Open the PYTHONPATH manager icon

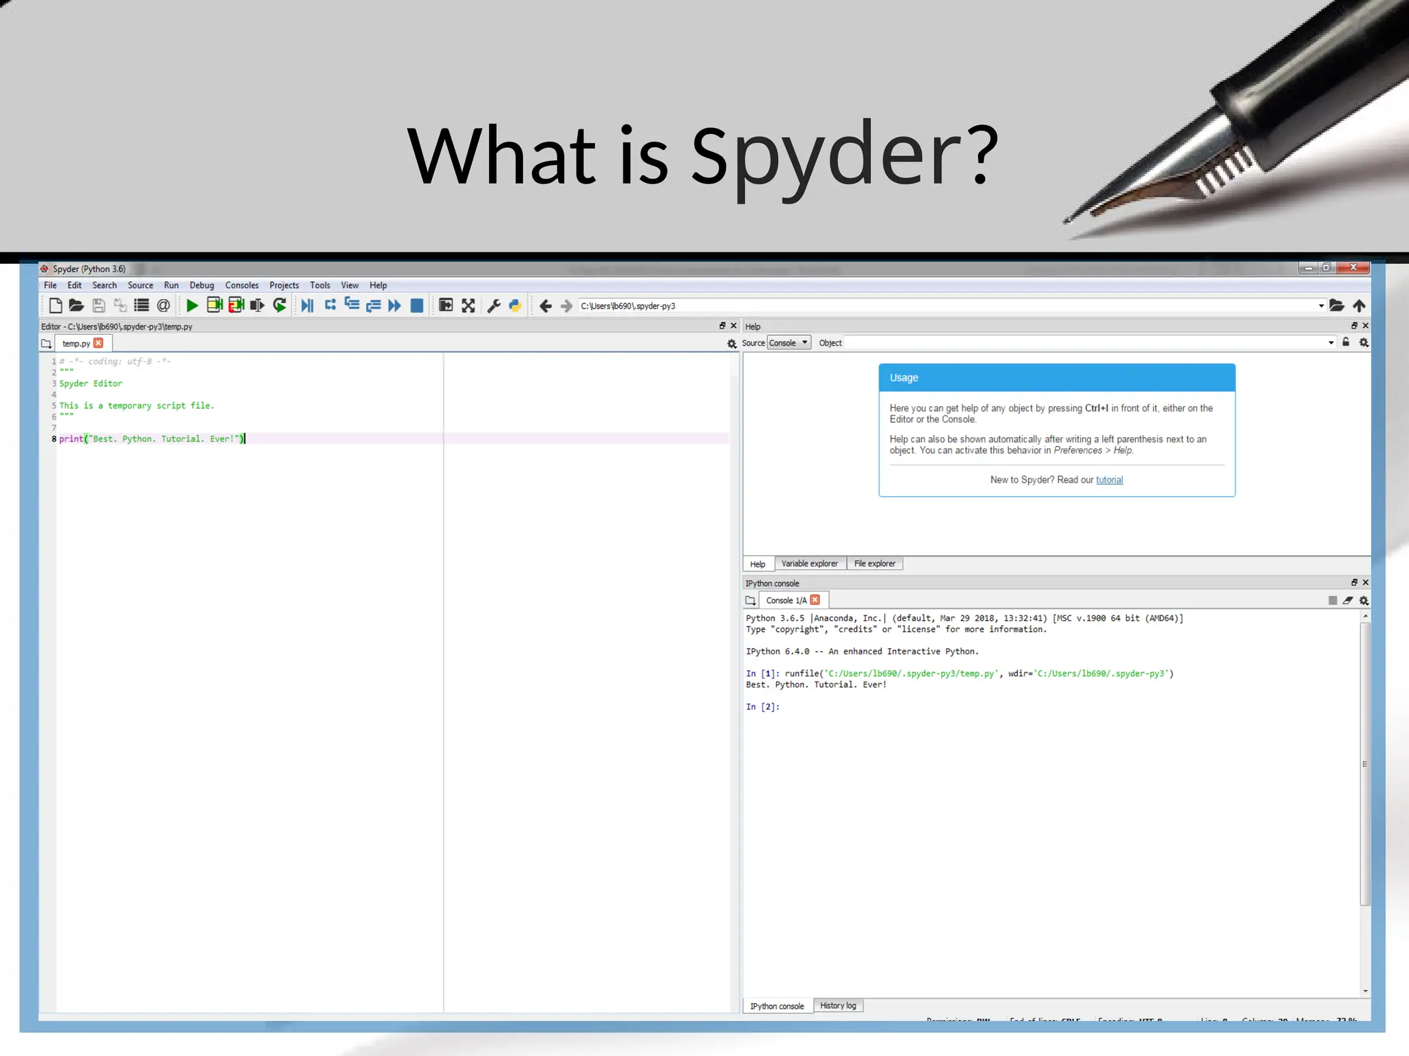coord(515,305)
